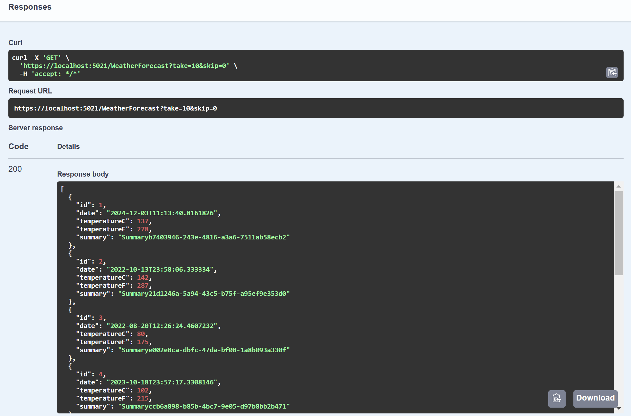Click the date value 2022-10-13T23:58:06.333334
Image resolution: width=631 pixels, height=416 pixels.
(160, 270)
